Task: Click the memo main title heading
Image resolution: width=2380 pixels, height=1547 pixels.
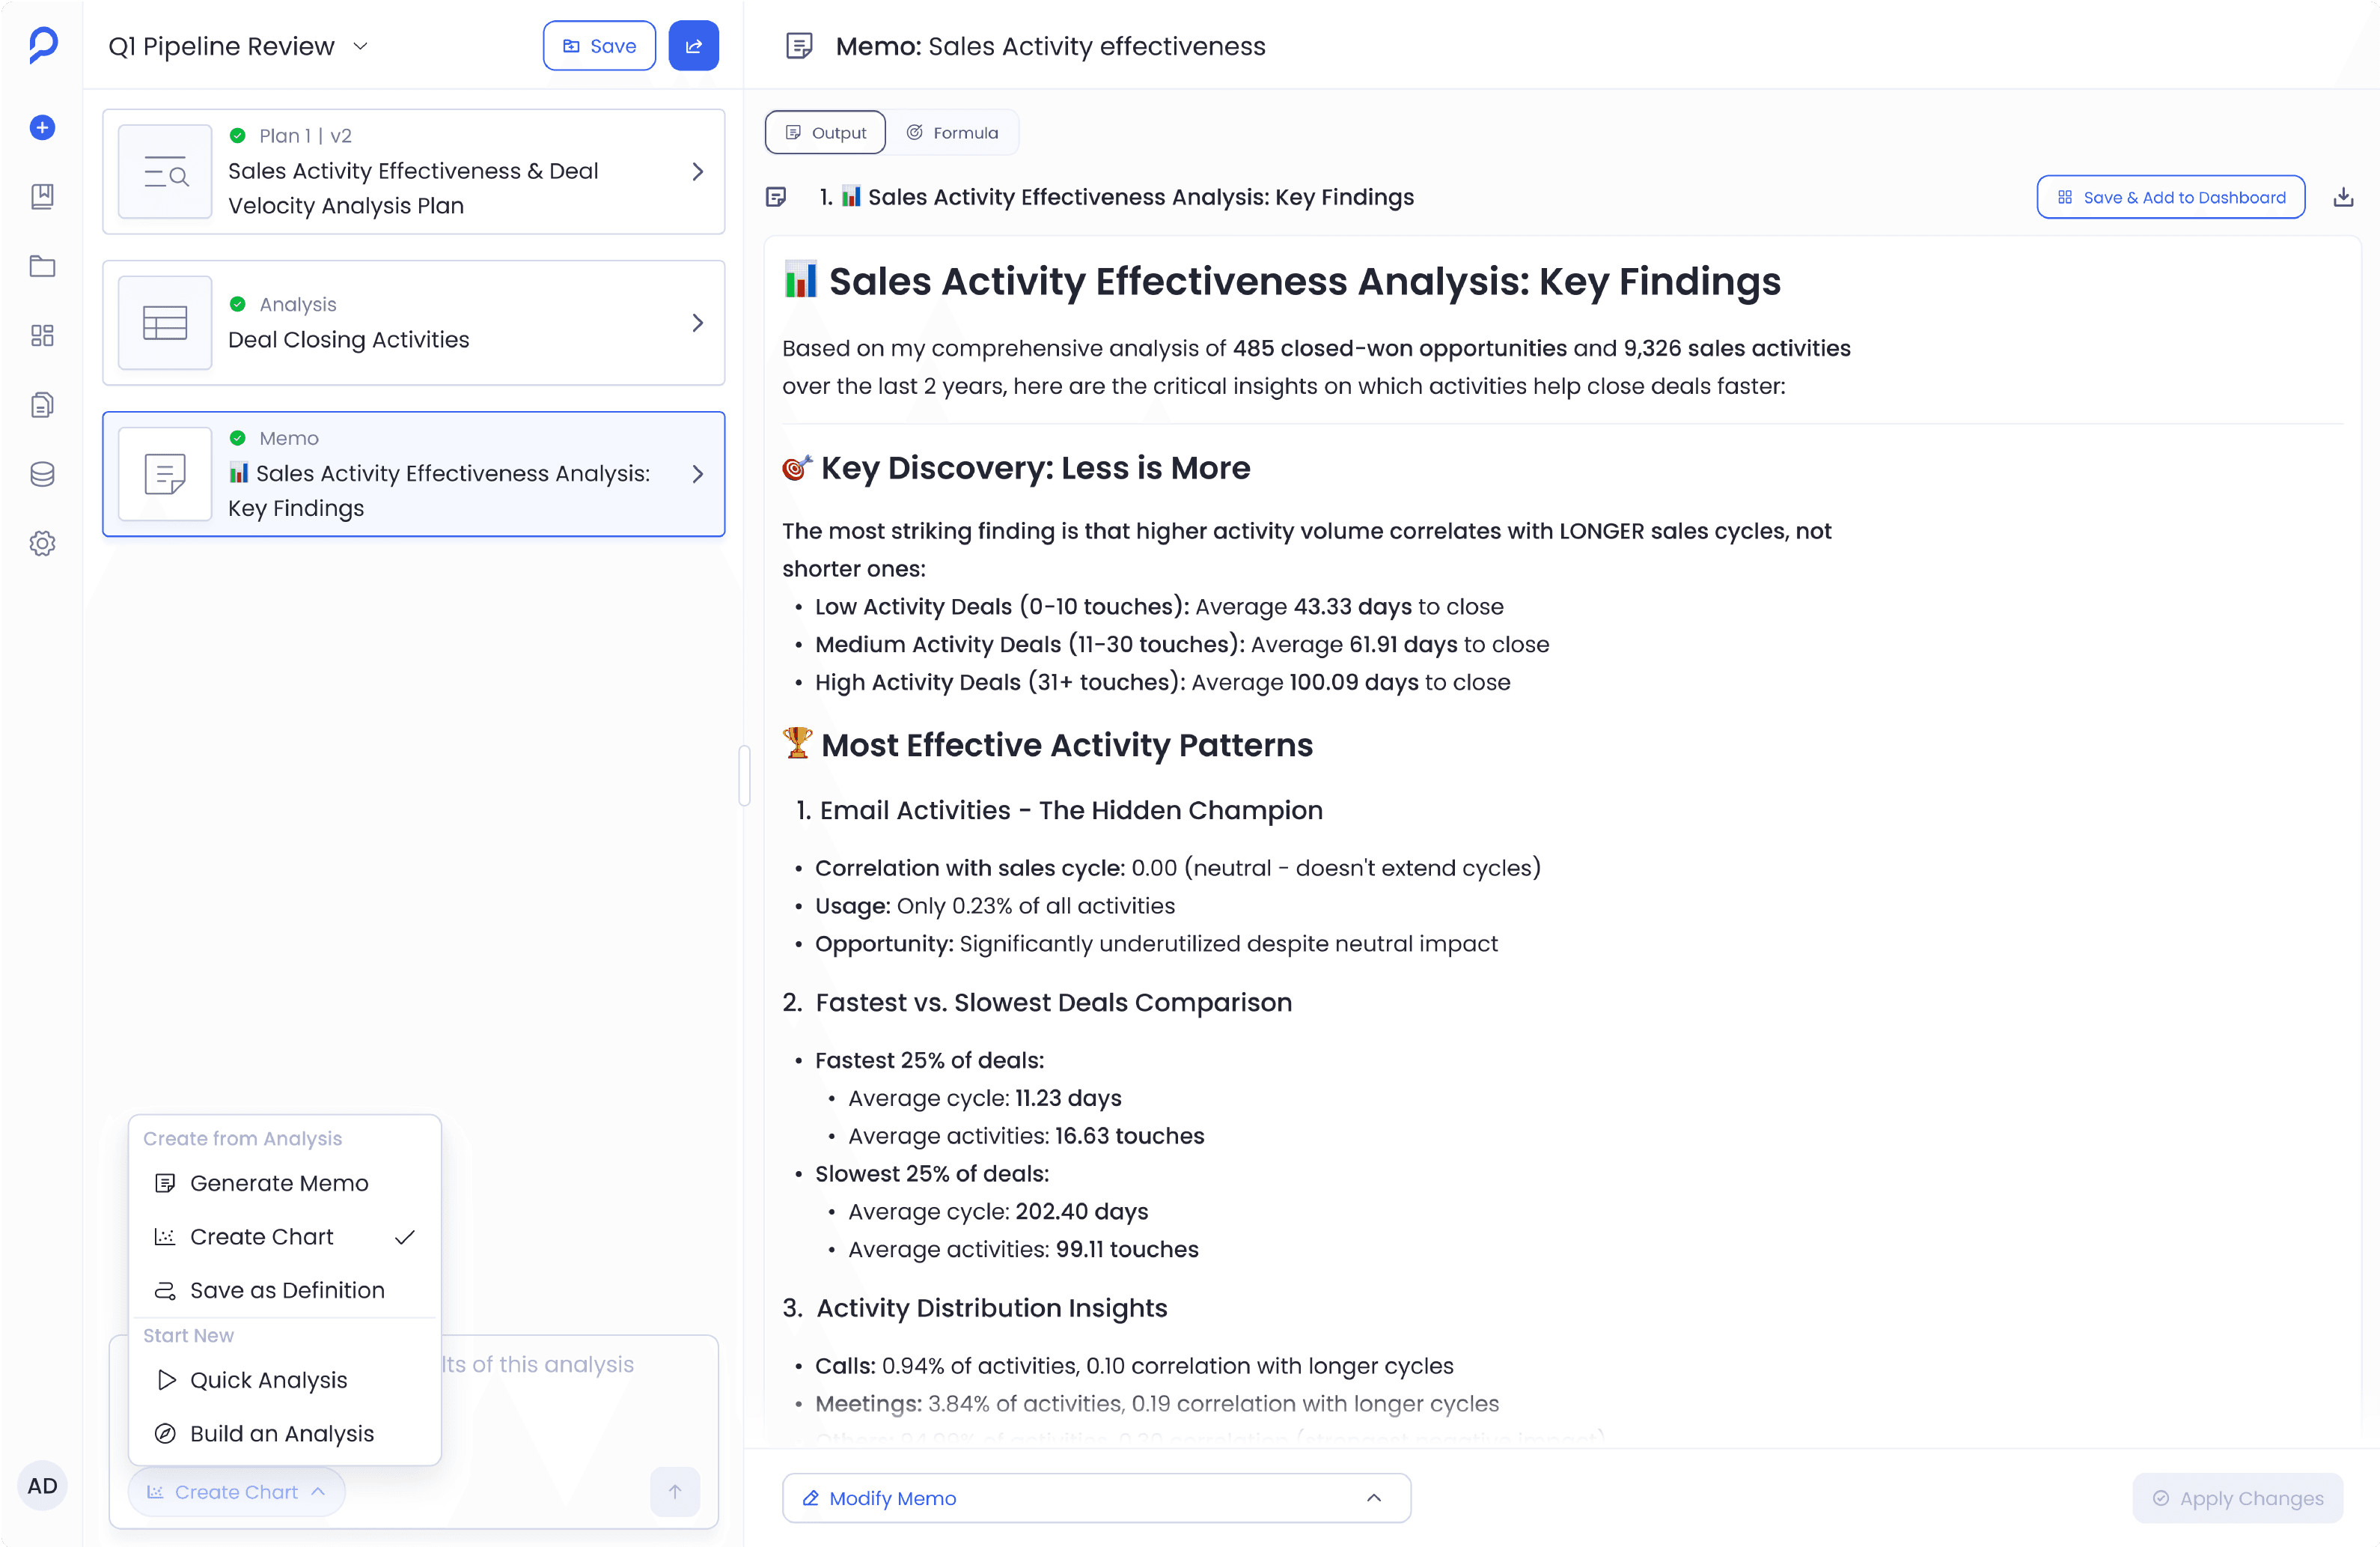Action: pyautogui.click(x=1305, y=282)
